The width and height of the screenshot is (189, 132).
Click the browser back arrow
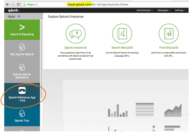point(7,4)
